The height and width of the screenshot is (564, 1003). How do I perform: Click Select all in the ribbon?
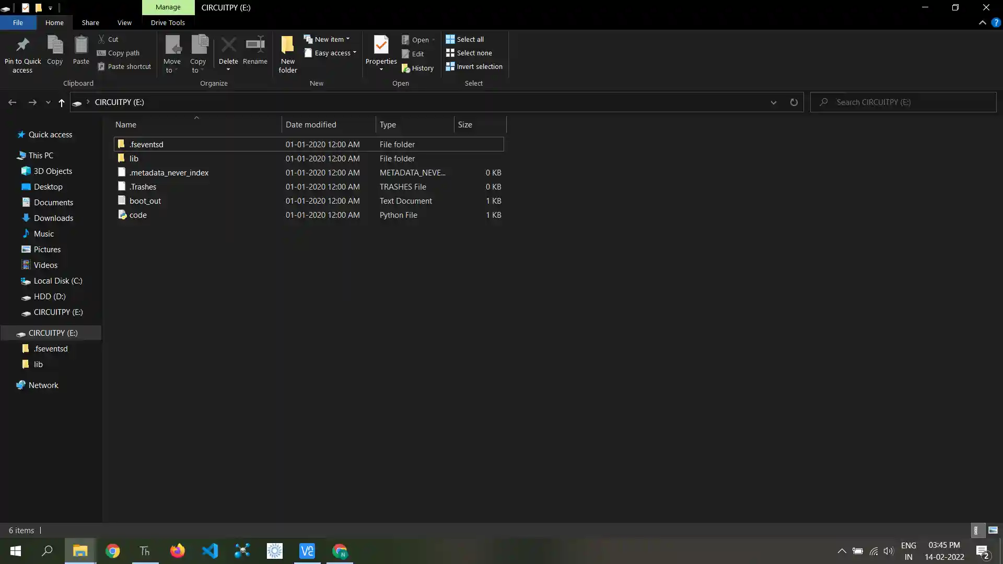465,39
